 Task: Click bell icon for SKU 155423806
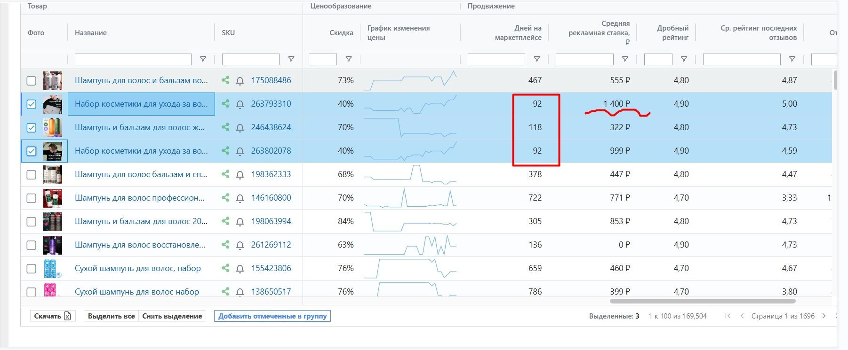pyautogui.click(x=240, y=269)
